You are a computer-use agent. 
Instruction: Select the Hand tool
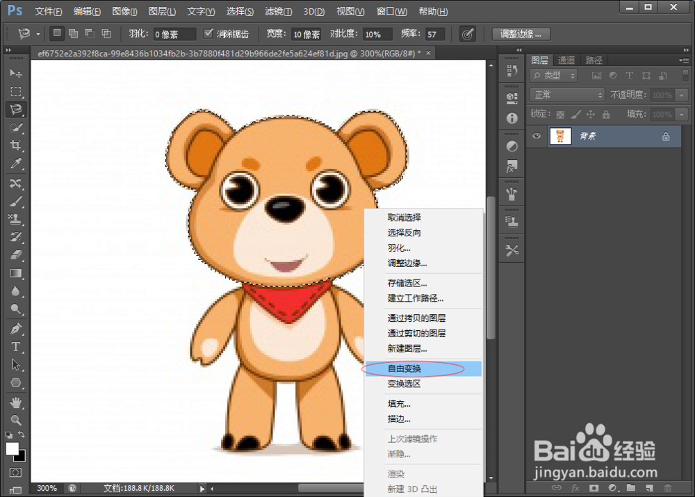point(16,401)
